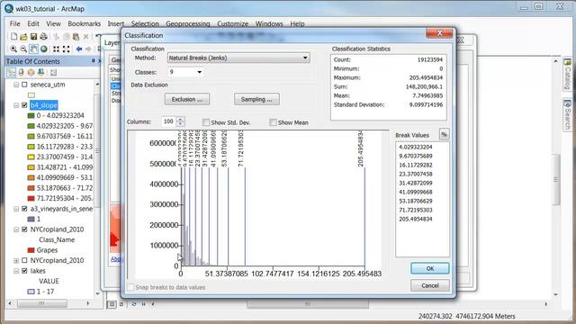Pause drawing with the pause icon
The width and height of the screenshot is (576, 324).
(x=144, y=304)
